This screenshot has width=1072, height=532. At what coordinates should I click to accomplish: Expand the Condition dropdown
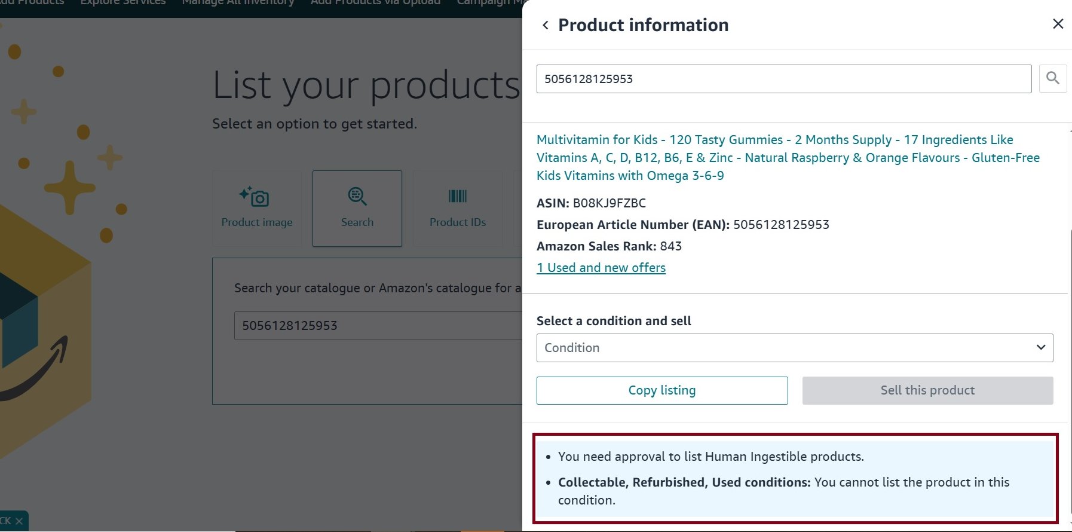click(795, 348)
